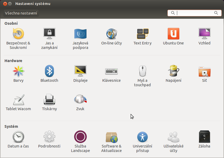The height and width of the screenshot is (158, 224).
Task: Open Text Entry settings icon
Action: 142,34
